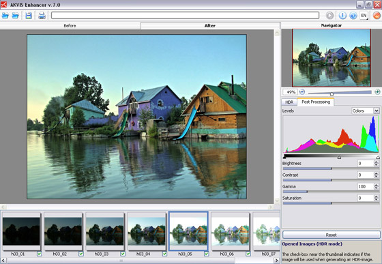Click the Contrast slider track
382x264 pixels.
(331, 180)
